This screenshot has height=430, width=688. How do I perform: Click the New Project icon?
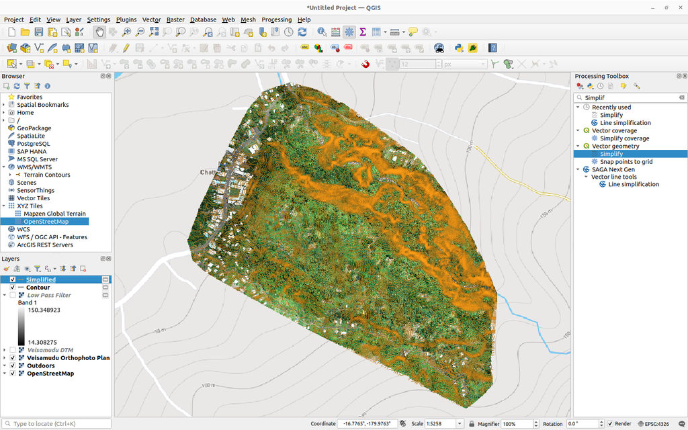pos(11,32)
